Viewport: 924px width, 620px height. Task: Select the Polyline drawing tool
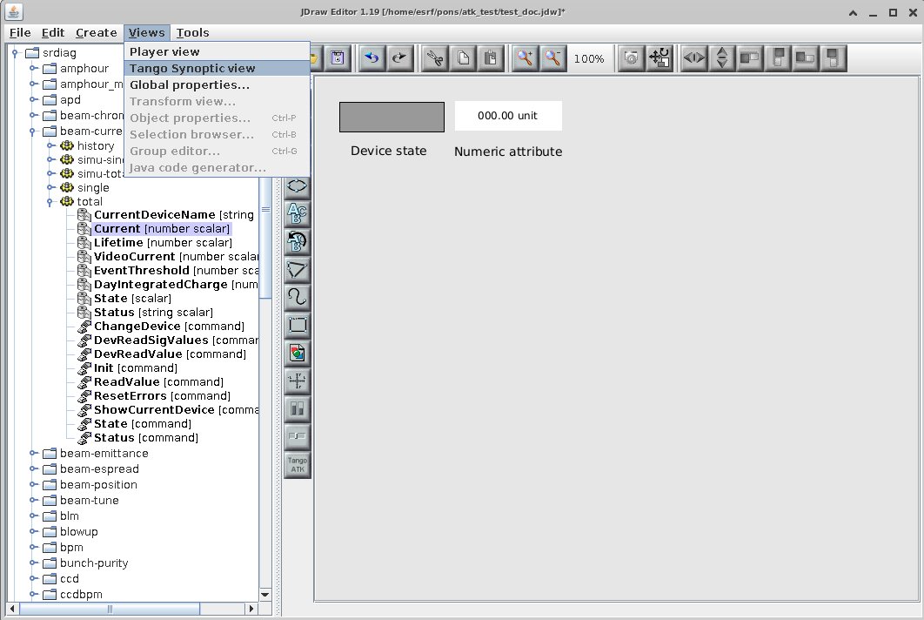[x=297, y=270]
